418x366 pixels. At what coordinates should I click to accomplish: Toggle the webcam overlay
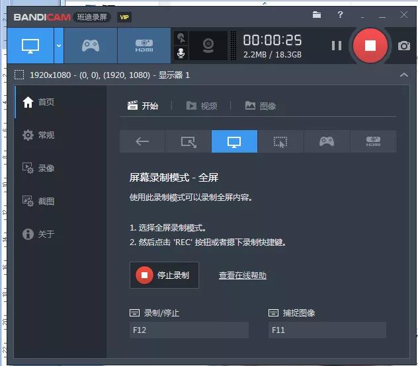tap(208, 46)
